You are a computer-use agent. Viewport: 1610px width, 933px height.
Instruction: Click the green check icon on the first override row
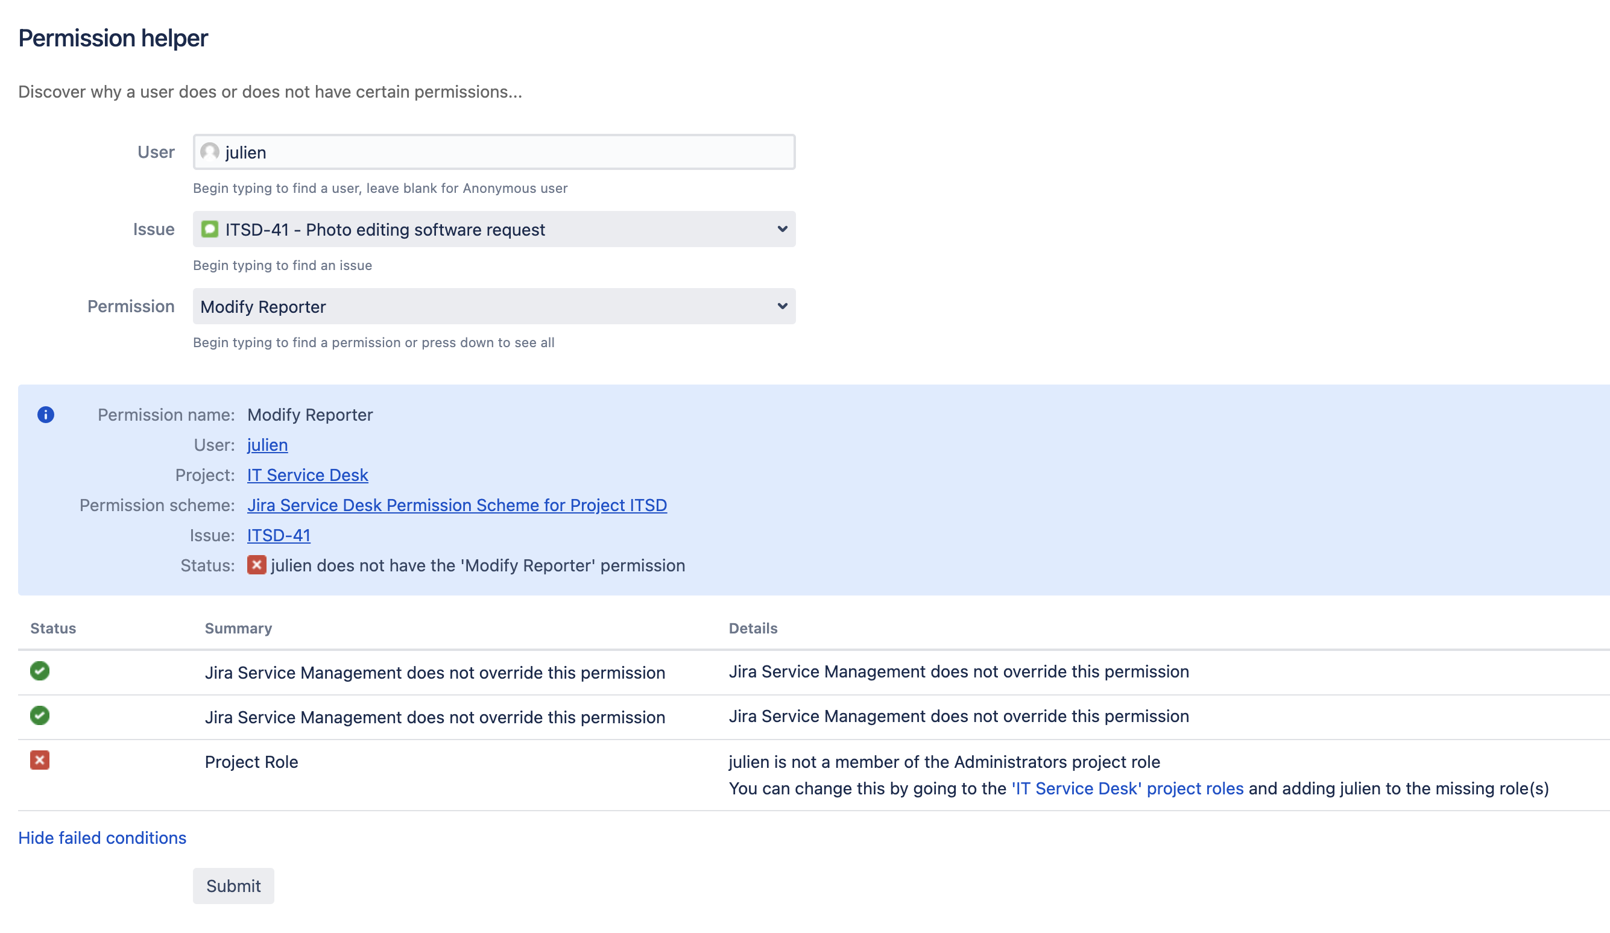(x=40, y=671)
